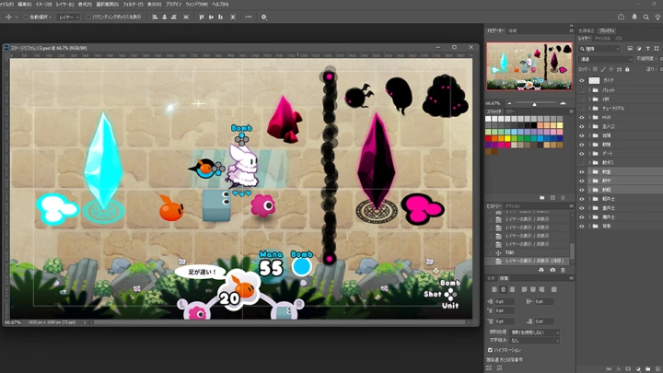Viewport: 663px width, 373px height.
Task: Switch to the チャンネル tab
Action: [x=602, y=39]
